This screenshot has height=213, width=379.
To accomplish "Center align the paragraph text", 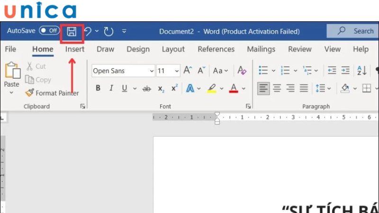I will [277, 89].
